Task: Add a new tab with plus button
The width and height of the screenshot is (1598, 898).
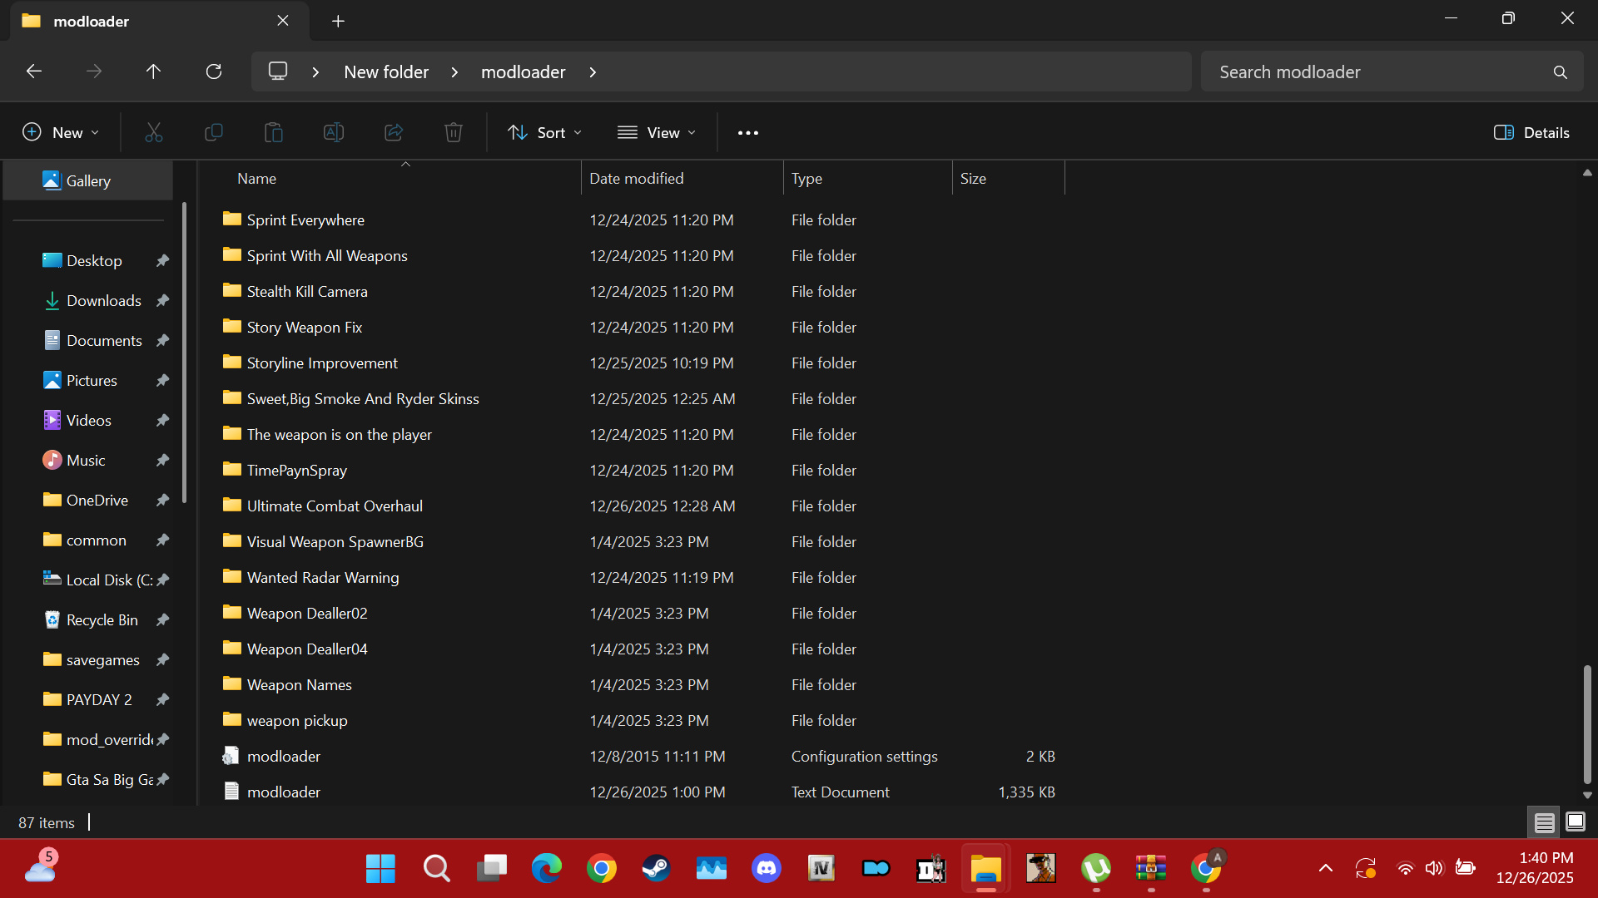Action: (x=338, y=21)
